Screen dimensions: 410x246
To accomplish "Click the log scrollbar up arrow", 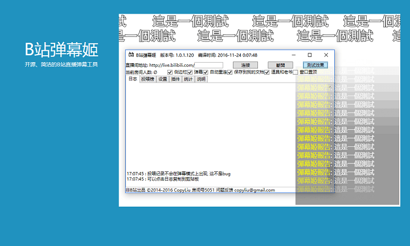I will pos(330,87).
